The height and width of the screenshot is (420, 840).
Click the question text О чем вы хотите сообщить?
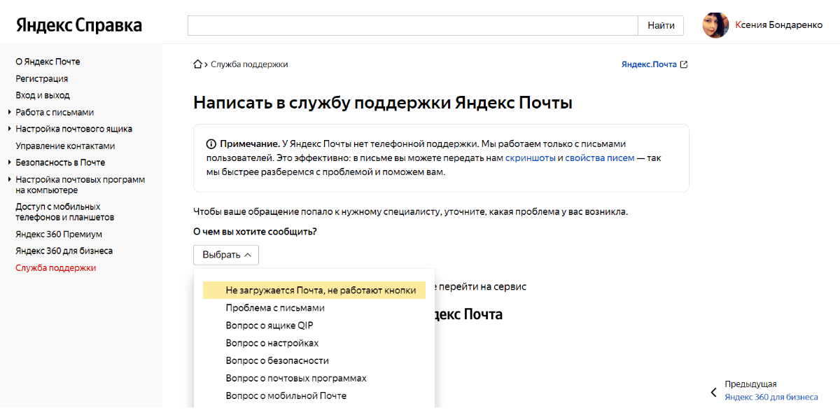point(255,232)
